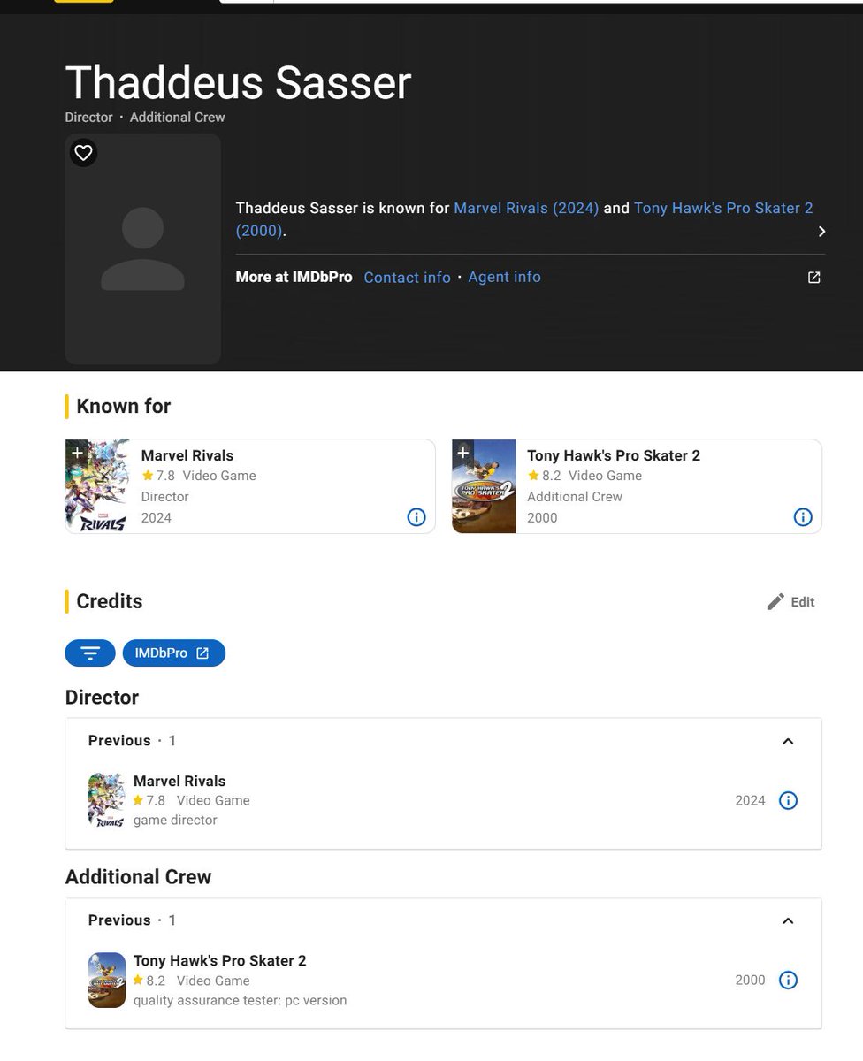Click the Director heading under Credits
The height and width of the screenshot is (1061, 863).
pyautogui.click(x=102, y=698)
